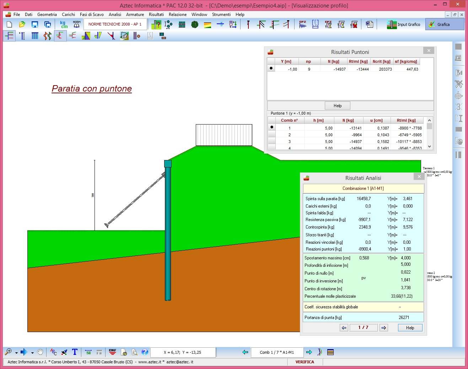This screenshot has width=468, height=369.
Task: Click the blue question mark help icon
Action: coord(145,352)
